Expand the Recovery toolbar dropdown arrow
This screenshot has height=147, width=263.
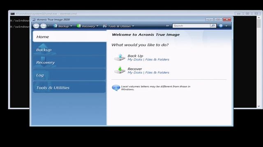97,26
